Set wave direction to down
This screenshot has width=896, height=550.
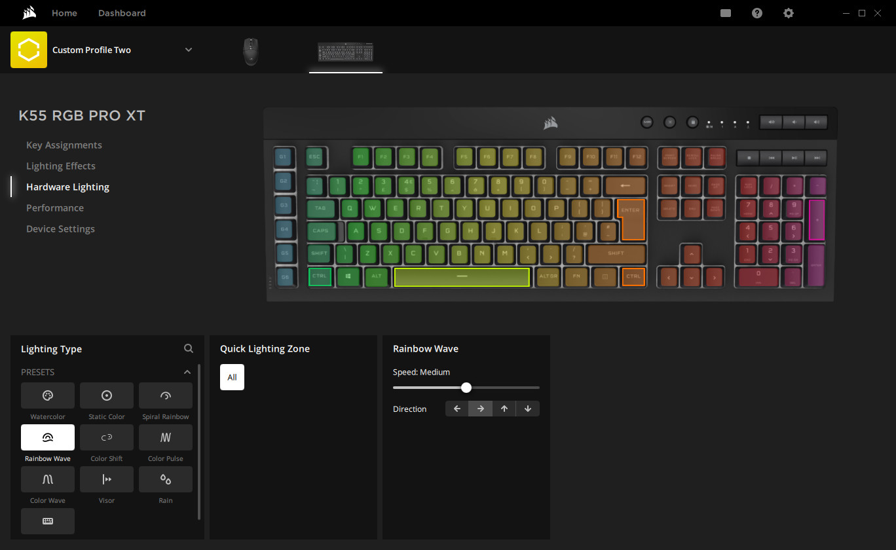528,409
